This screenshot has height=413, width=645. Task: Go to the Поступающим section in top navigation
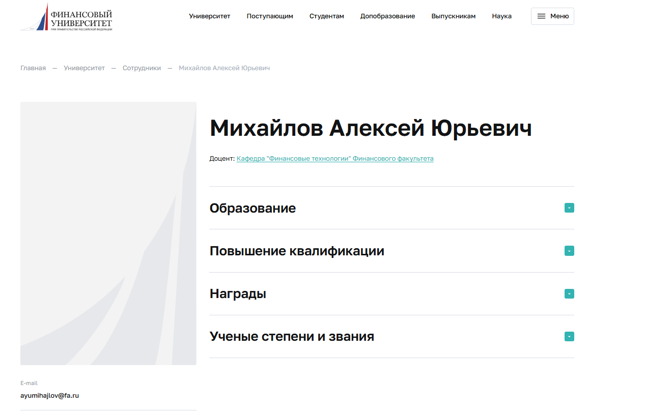(x=270, y=16)
